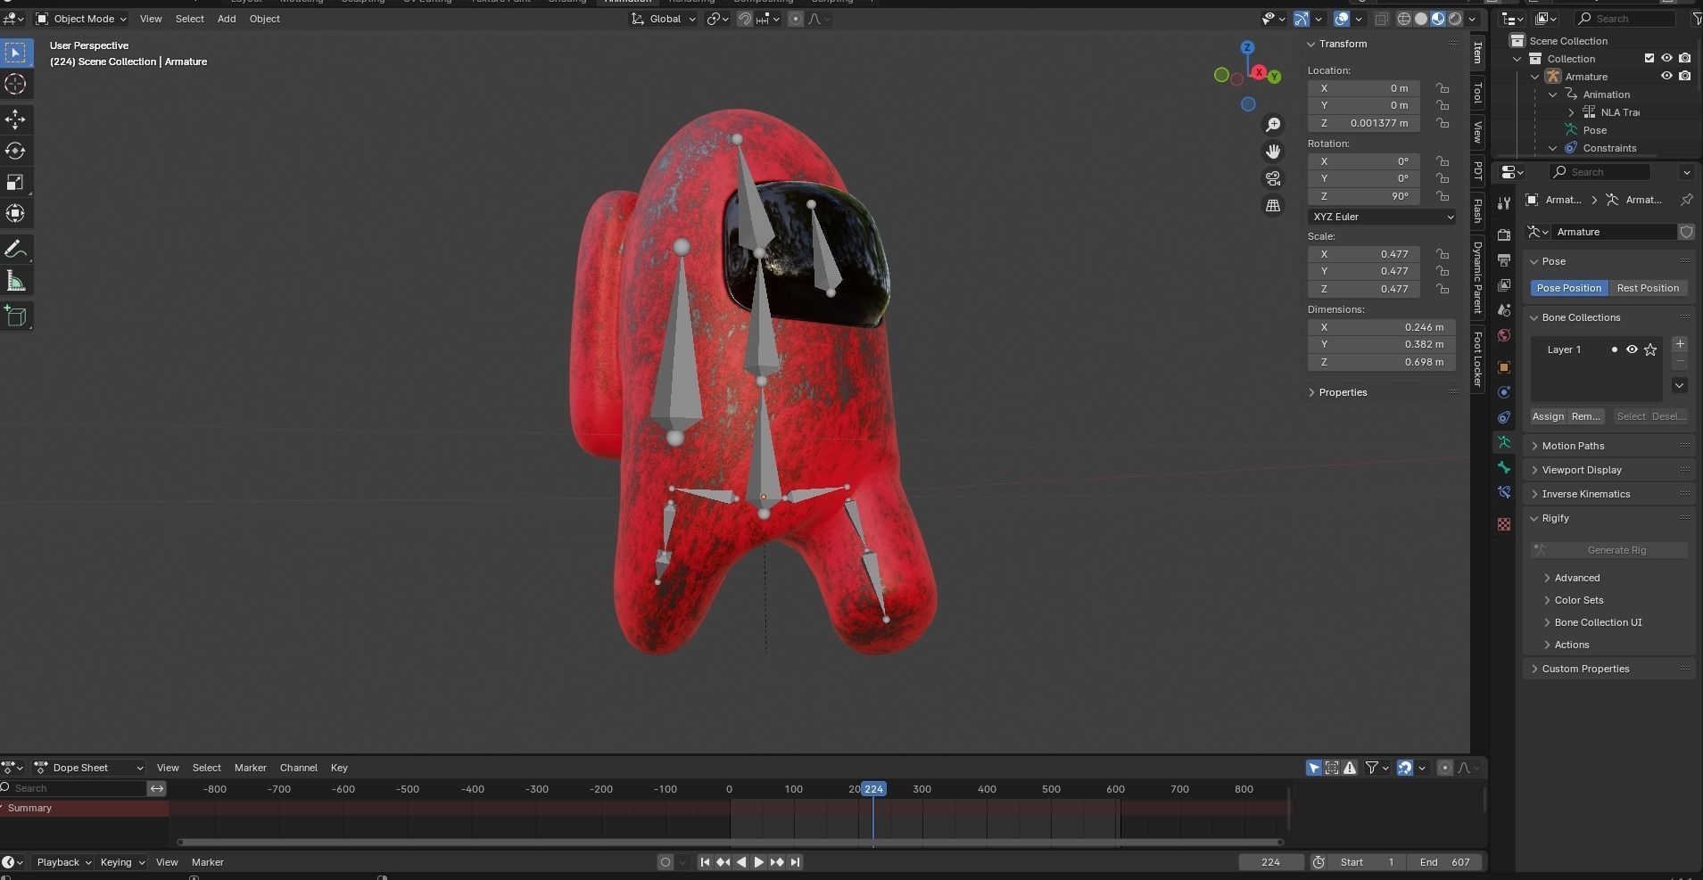Open the Bone properties tab icon
Viewport: 1703px width, 880px height.
click(x=1504, y=467)
